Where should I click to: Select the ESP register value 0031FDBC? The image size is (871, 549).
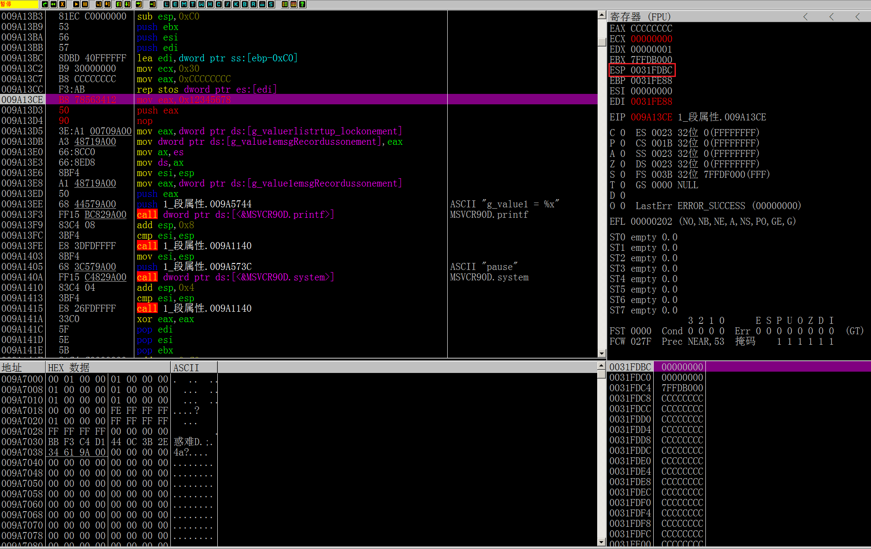click(652, 70)
